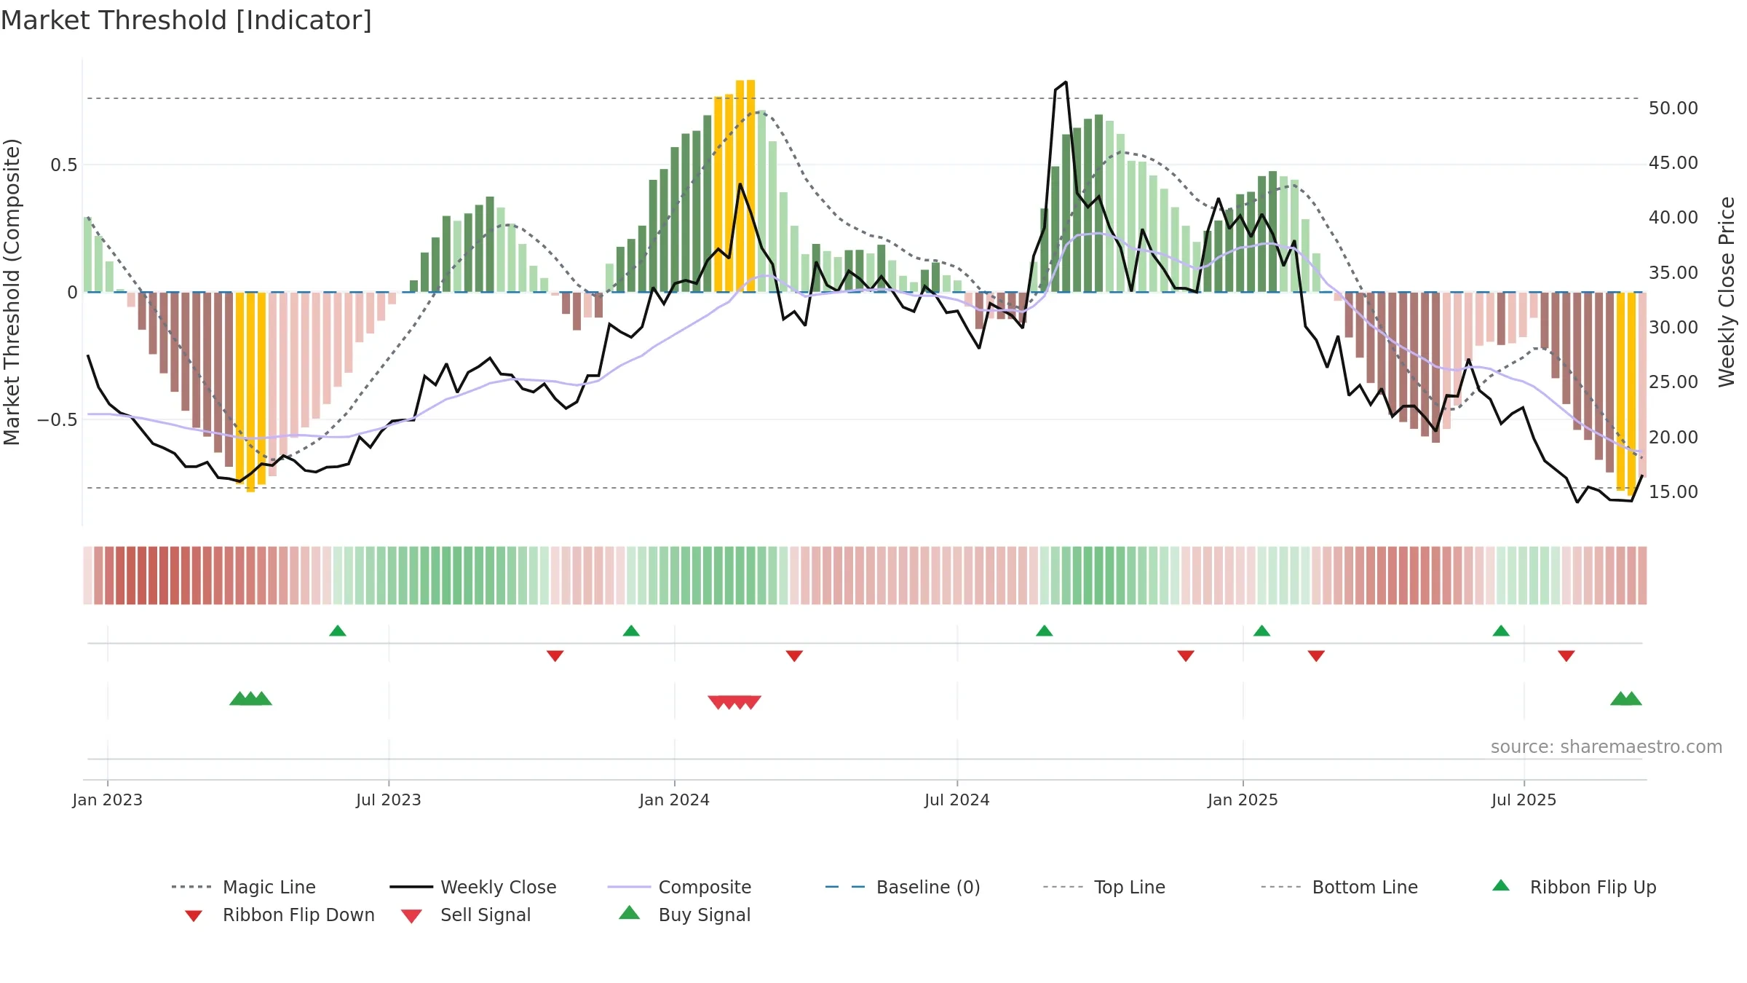The image size is (1747, 983).
Task: Click the ribbon flip up marker near August 2024
Action: point(1045,631)
